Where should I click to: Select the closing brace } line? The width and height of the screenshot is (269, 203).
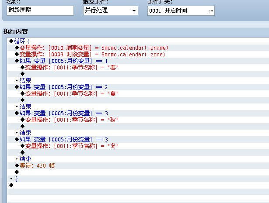138,179
